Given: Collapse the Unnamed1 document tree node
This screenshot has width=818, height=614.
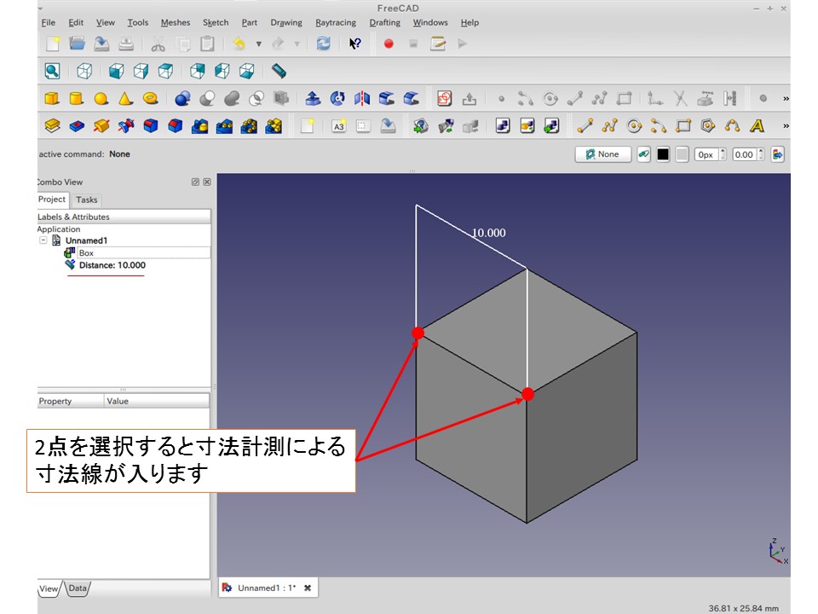Looking at the screenshot, I should point(43,240).
